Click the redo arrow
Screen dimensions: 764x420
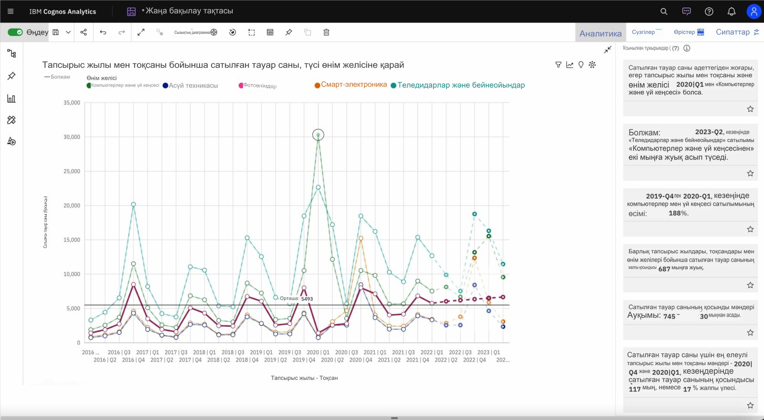point(122,32)
